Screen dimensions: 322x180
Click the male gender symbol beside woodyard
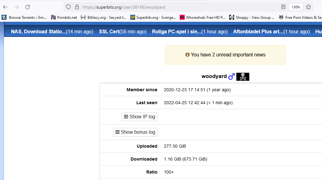click(x=231, y=76)
